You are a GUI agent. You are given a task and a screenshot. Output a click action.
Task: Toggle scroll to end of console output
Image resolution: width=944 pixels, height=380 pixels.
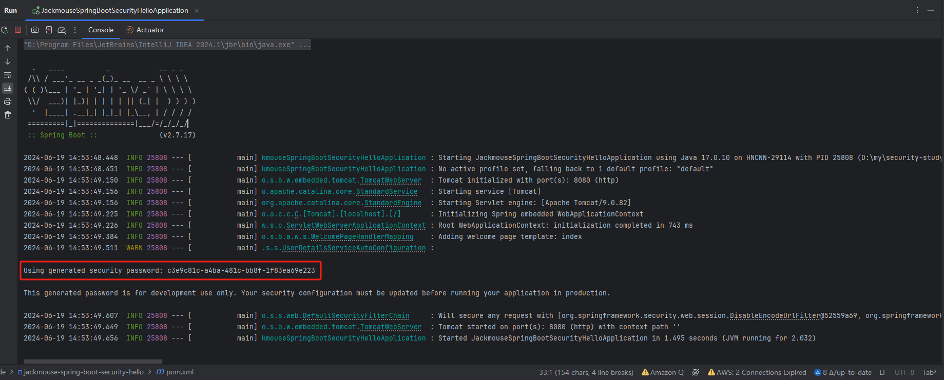pos(8,88)
